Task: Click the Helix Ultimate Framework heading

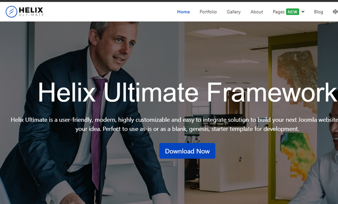Action: 187,92
